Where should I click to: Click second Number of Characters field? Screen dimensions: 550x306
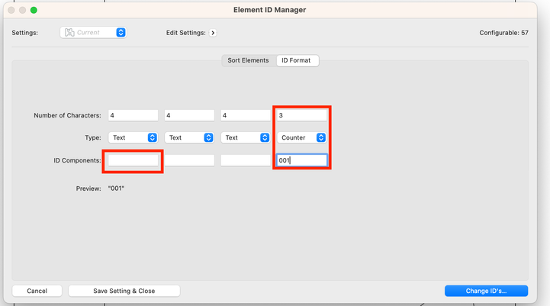(x=189, y=115)
